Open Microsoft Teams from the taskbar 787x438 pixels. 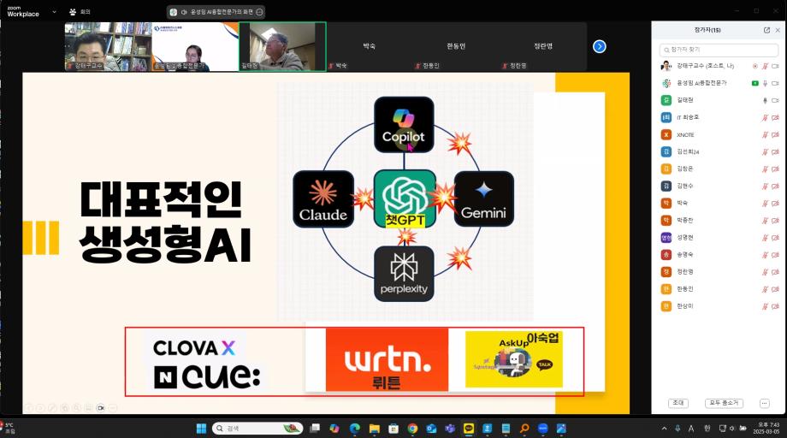point(450,429)
